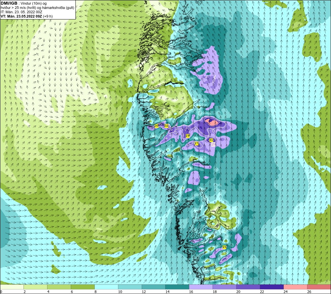Click the legend scale number 14

167,292
